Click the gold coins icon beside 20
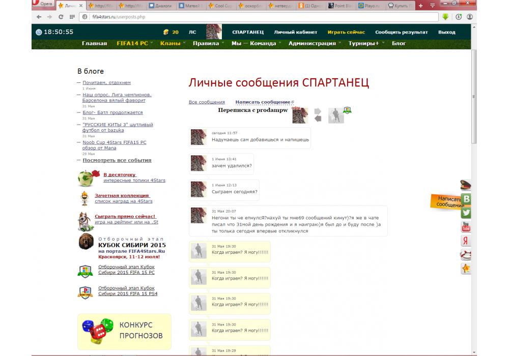The height and width of the screenshot is (356, 509). (166, 32)
